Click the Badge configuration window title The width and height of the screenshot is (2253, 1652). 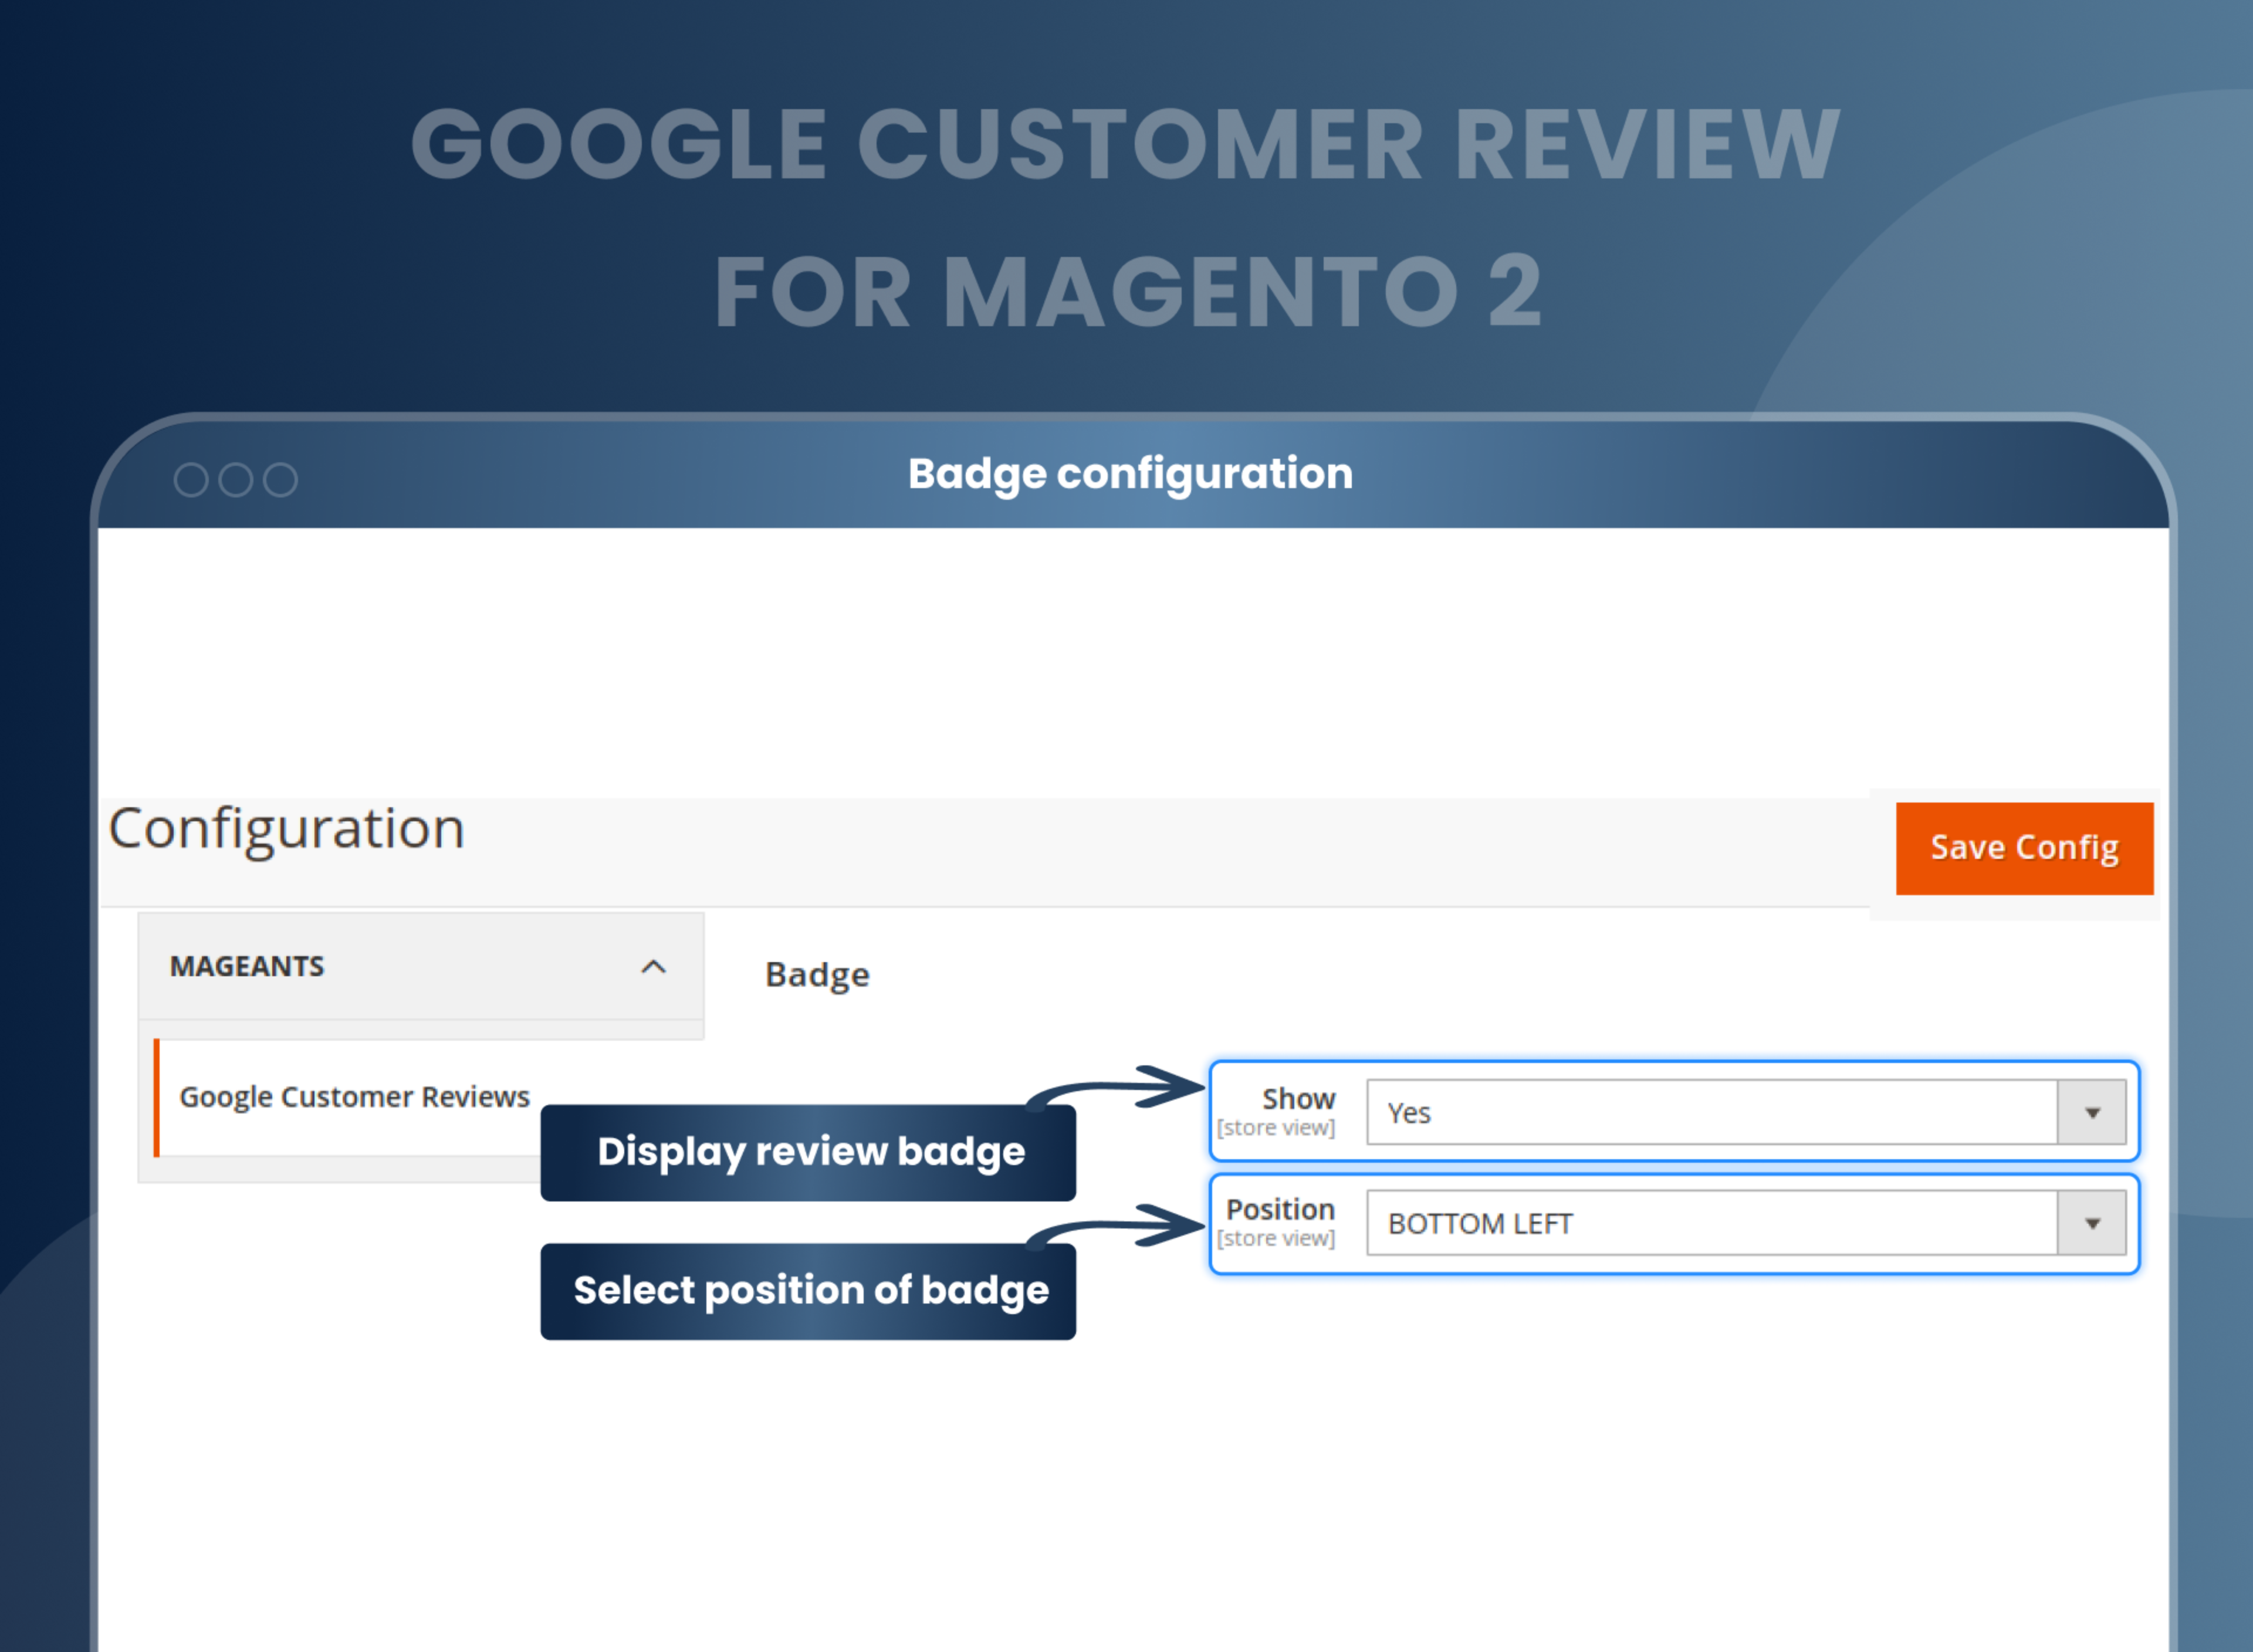(1130, 474)
